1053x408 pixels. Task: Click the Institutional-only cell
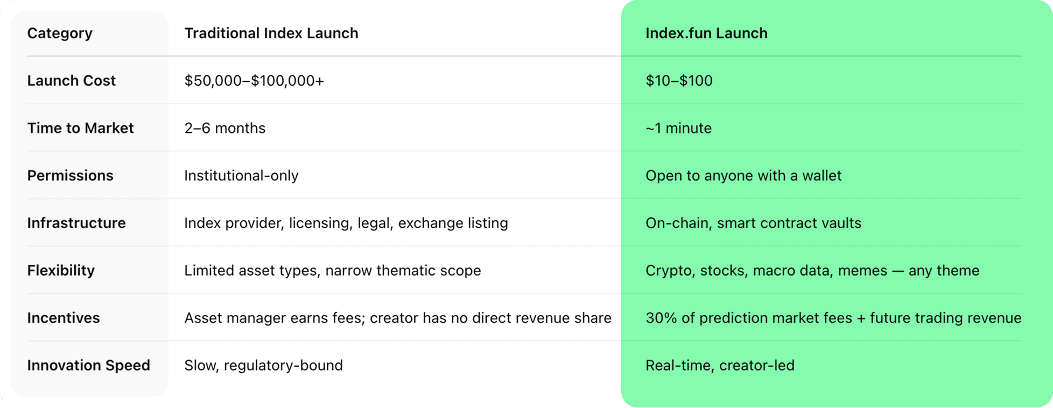coord(241,175)
